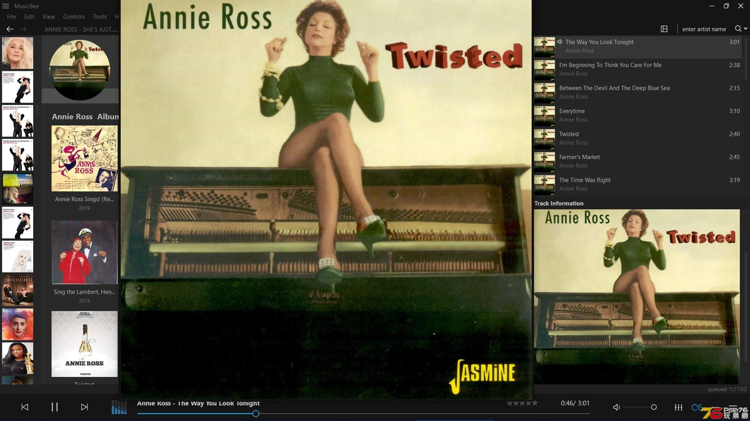The height and width of the screenshot is (421, 750).
Task: Select the Farmer's Market track
Action: tap(637, 161)
